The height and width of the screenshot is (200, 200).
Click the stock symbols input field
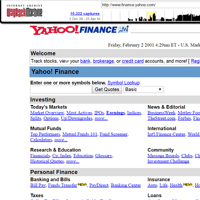[61, 89]
